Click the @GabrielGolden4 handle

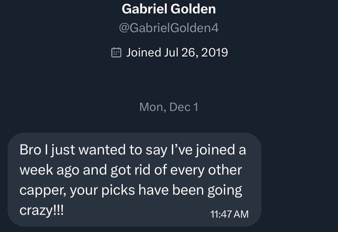pos(169,28)
